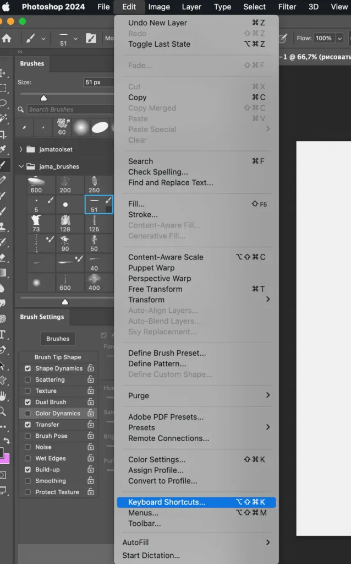Open the AutoFill submenu
This screenshot has height=564, width=351.
[196, 542]
